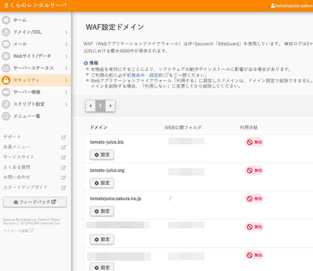The image size is (313, 271).
Task: Open ドメイン/SSL menu label
Action: coord(27,32)
